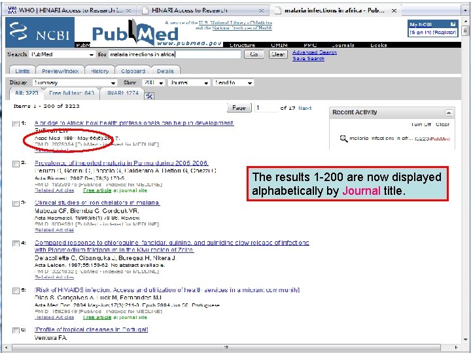Click the Clear button
The image size is (471, 353).
point(278,54)
